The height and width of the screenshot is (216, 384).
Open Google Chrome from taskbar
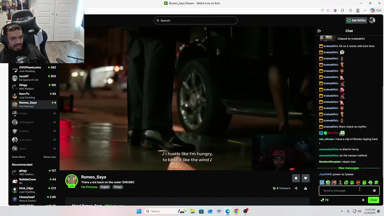coord(236,211)
